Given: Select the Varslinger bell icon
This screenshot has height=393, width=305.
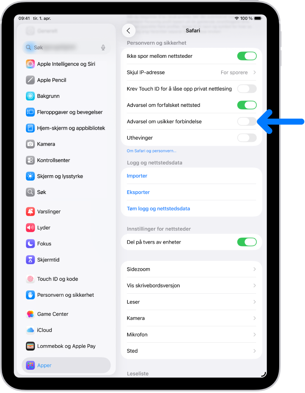Looking at the screenshot, I should (30, 211).
